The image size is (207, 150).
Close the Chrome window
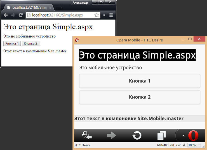(x=110, y=2)
